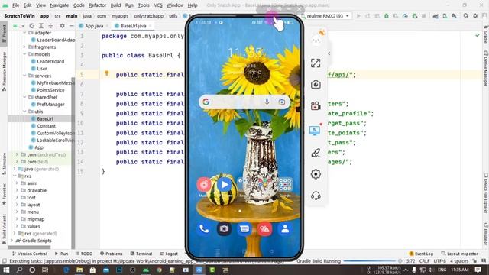Start recording with the video camera icon
Image resolution: width=489 pixels, height=275 pixels.
(316, 106)
